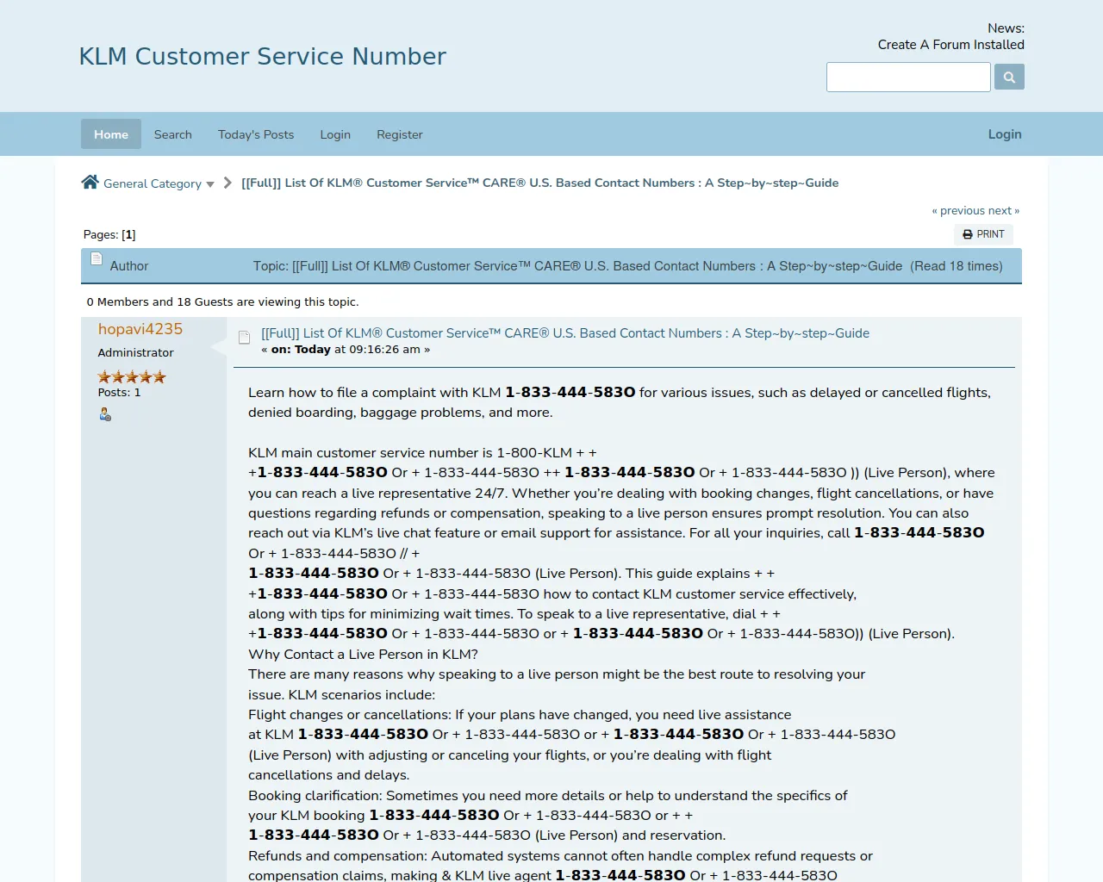Click the home icon in breadcrumb
Screen dimensions: 1103x882
point(90,182)
